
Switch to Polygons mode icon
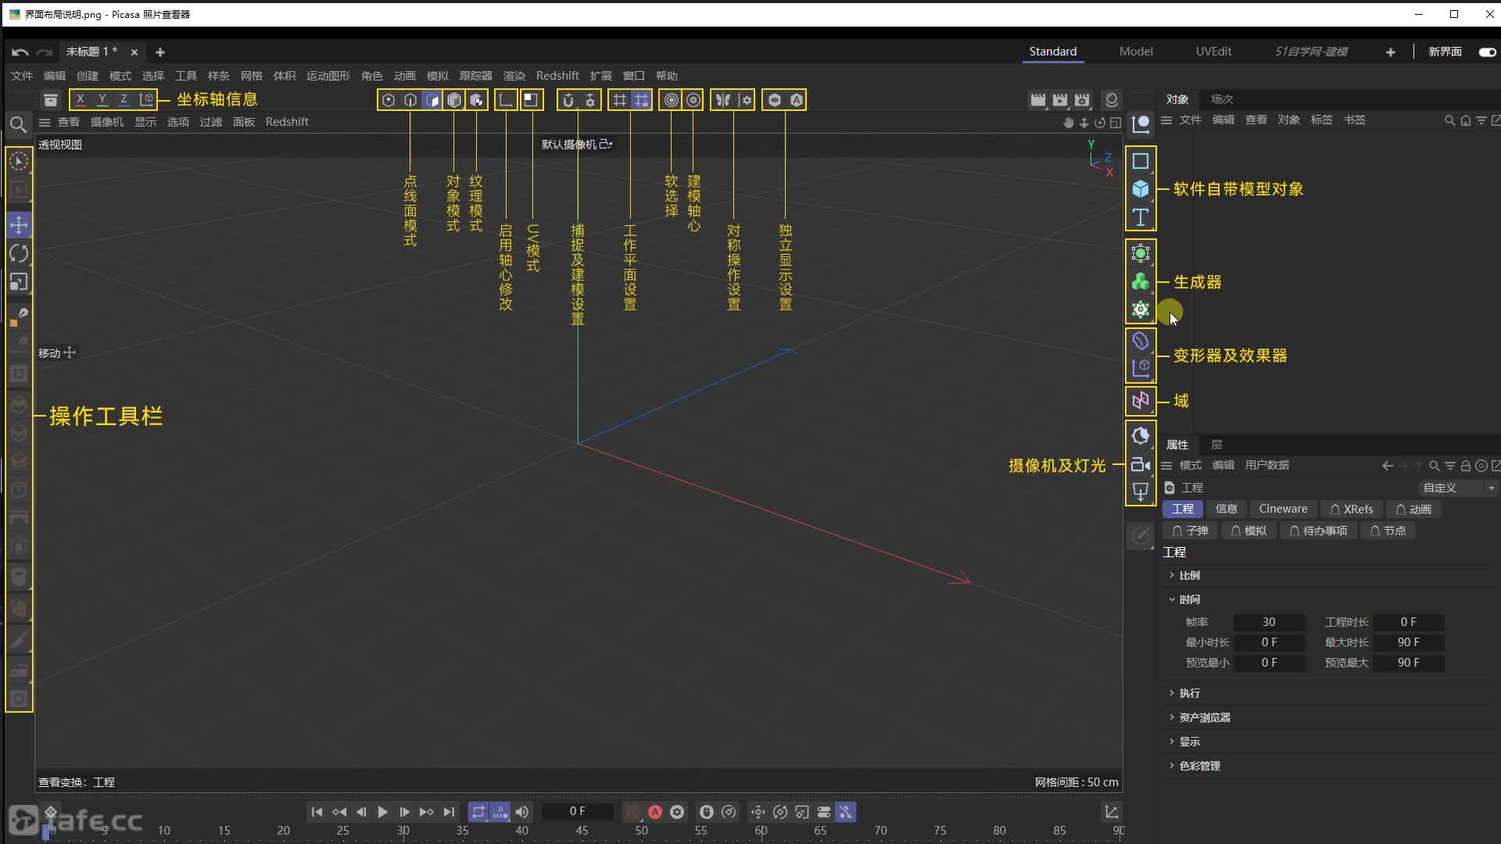(432, 100)
